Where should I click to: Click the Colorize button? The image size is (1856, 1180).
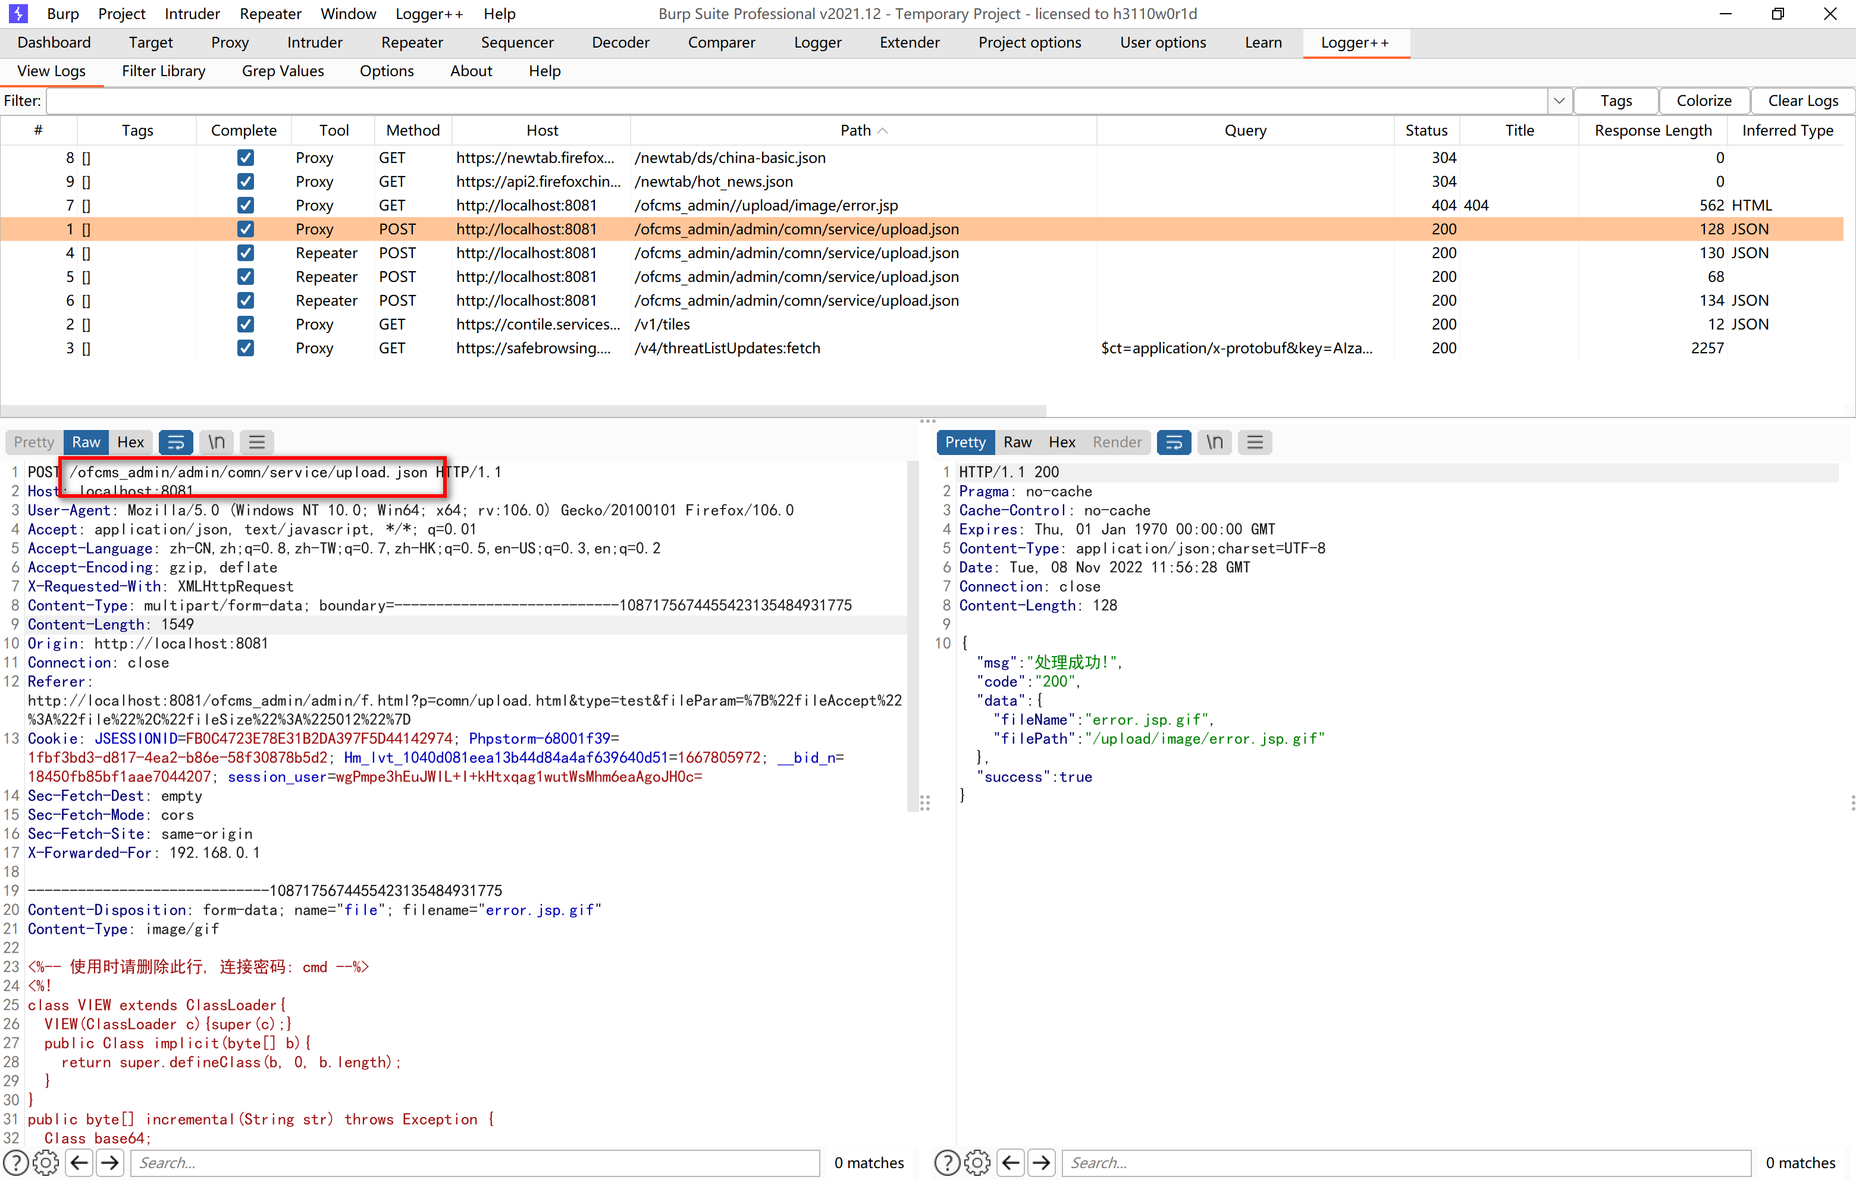(x=1703, y=100)
